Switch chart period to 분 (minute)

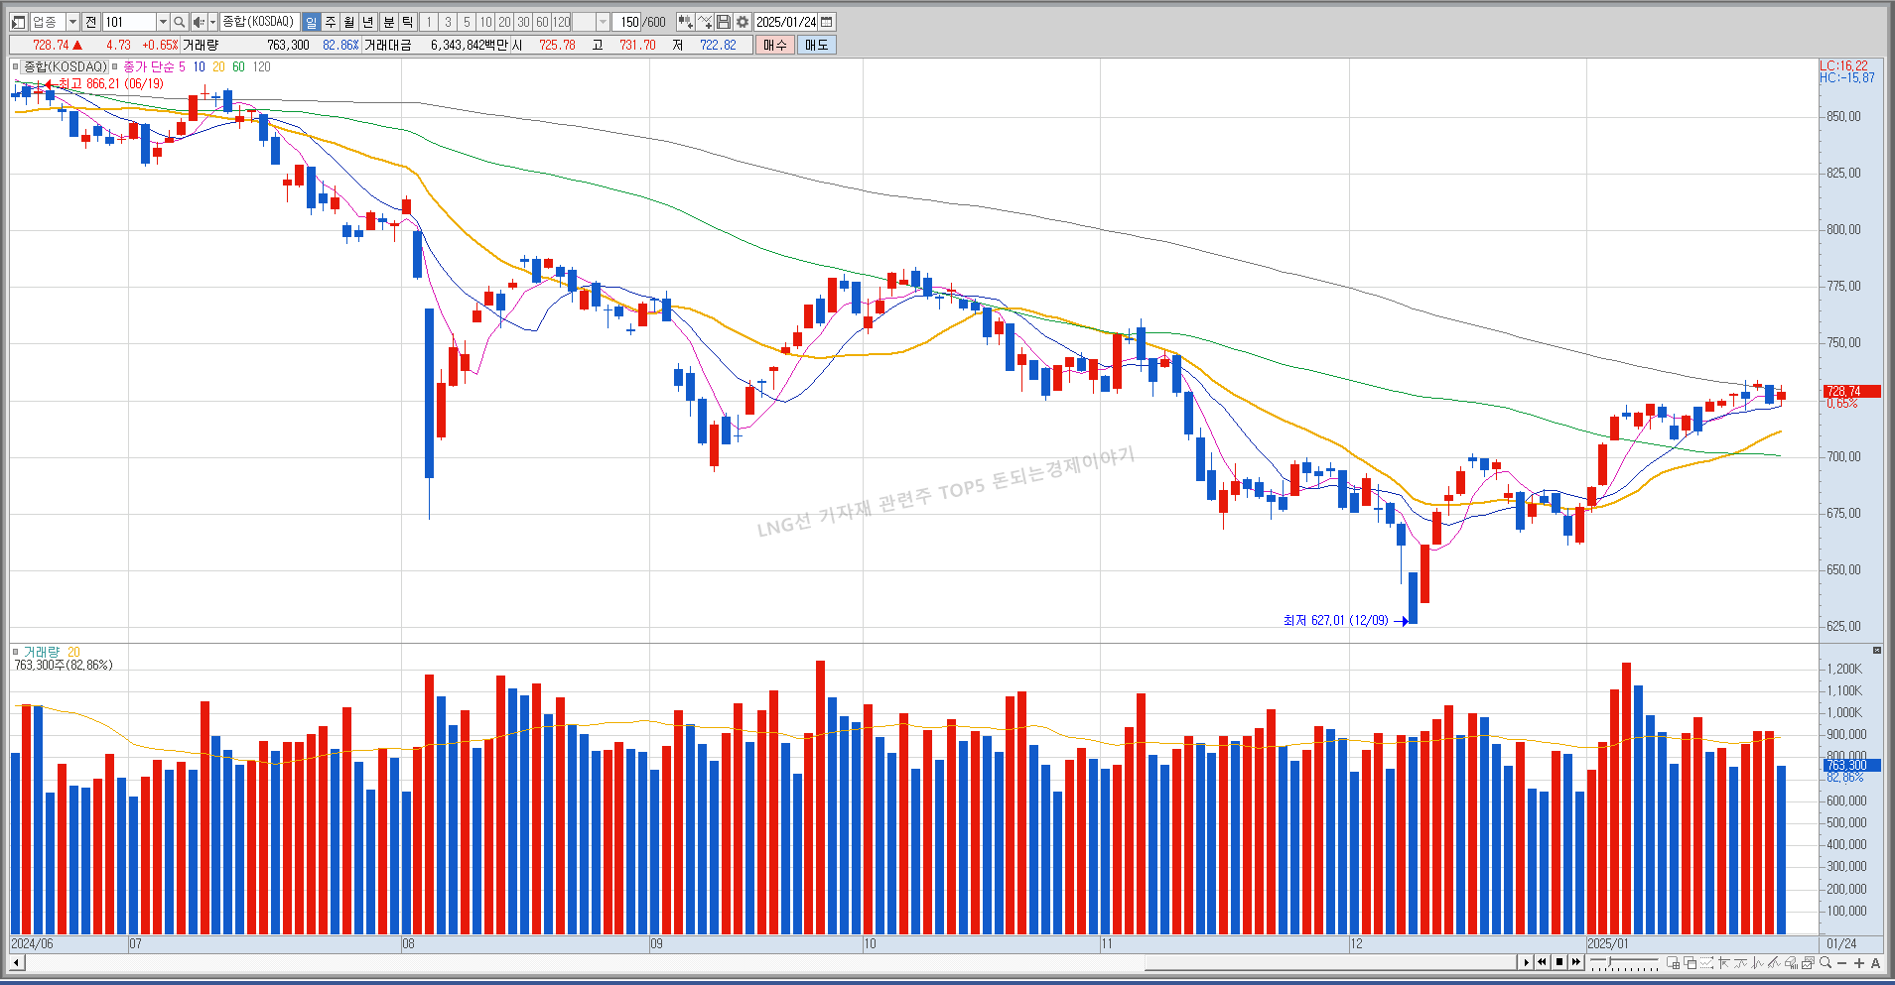coord(389,22)
